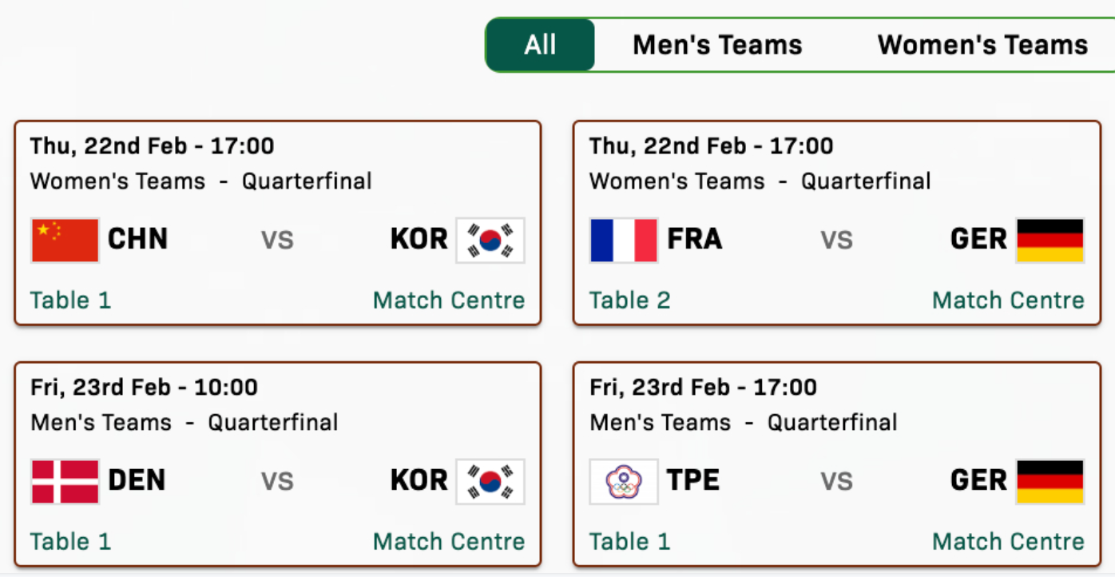Click the TPE team name text
The image size is (1115, 577).
(693, 480)
